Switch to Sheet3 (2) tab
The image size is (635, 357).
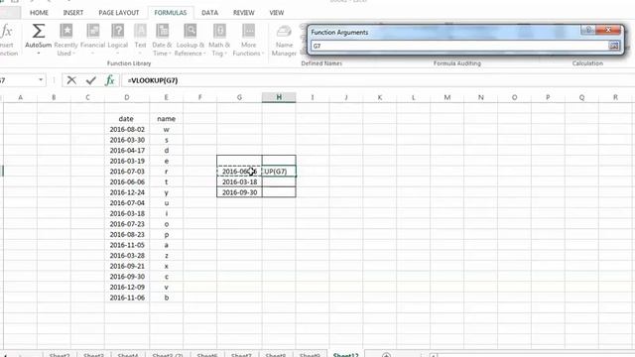[x=168, y=355]
